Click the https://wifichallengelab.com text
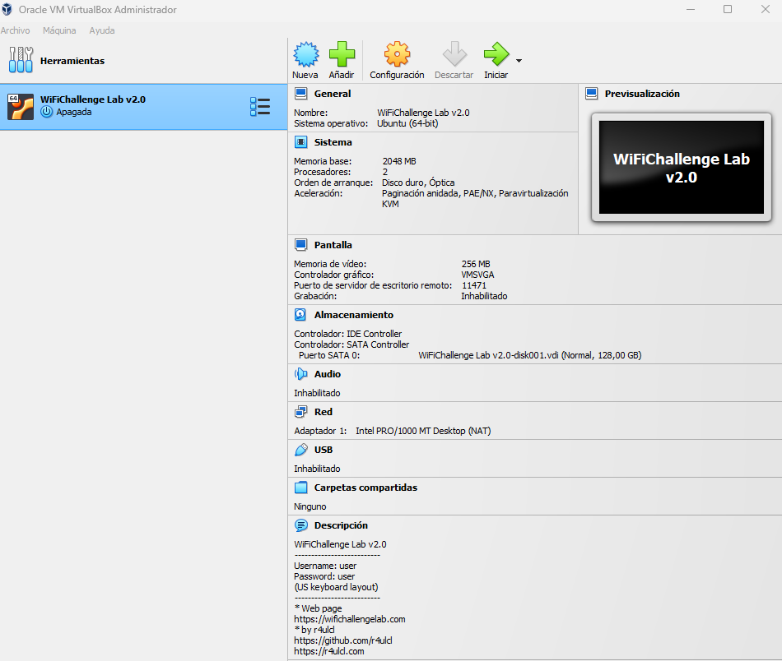The height and width of the screenshot is (661, 782). [350, 619]
